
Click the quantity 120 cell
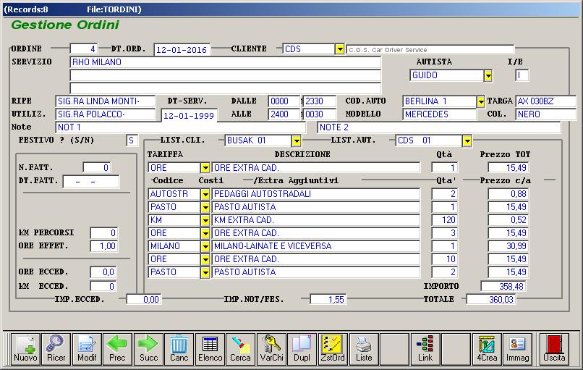tap(445, 220)
